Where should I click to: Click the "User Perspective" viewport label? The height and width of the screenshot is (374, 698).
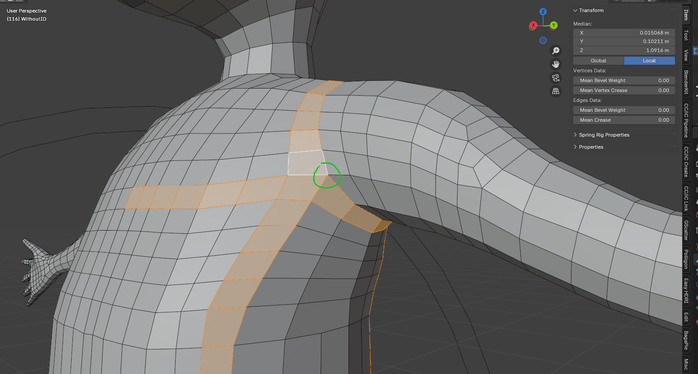(x=27, y=11)
